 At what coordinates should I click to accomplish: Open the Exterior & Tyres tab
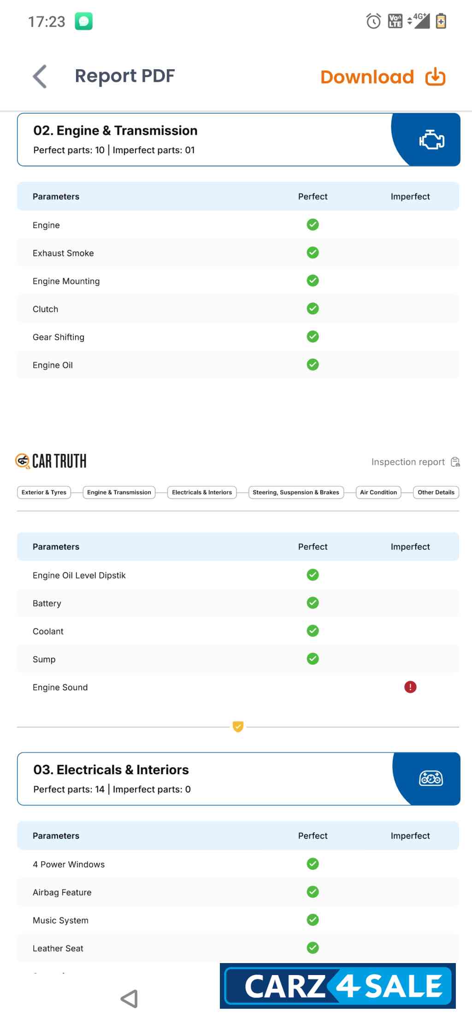point(44,492)
